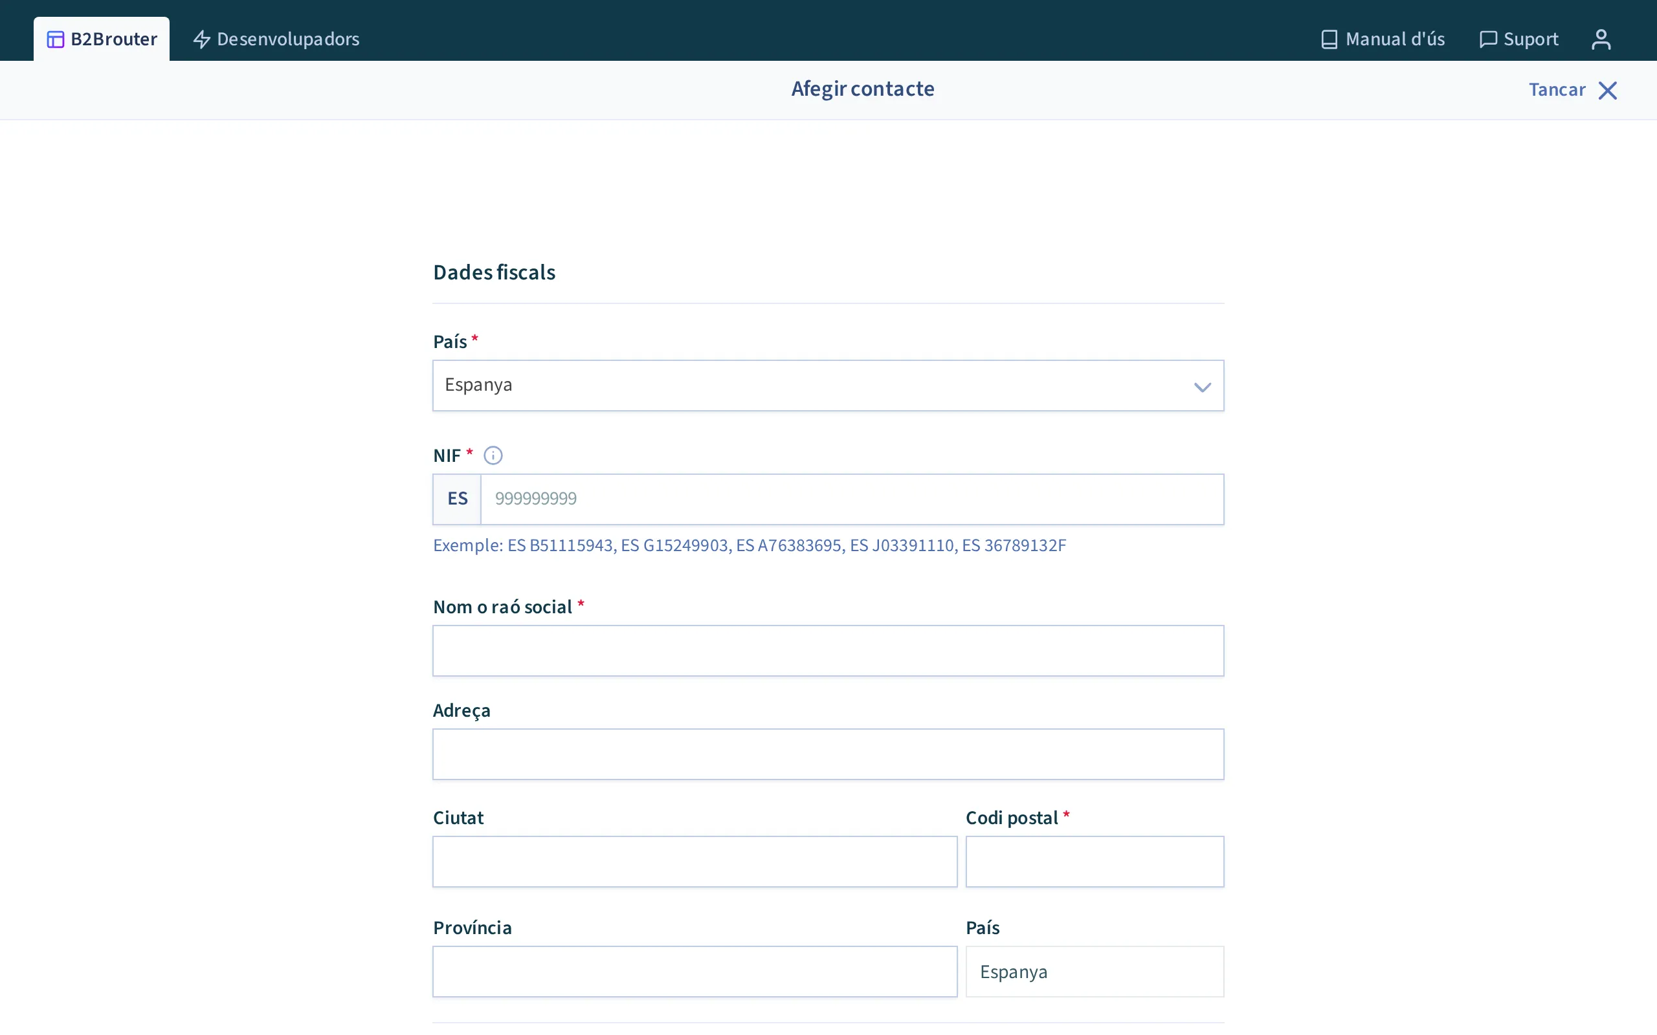Click the Província input field
This screenshot has width=1657, height=1035.
[x=695, y=972]
